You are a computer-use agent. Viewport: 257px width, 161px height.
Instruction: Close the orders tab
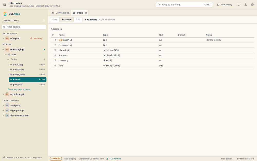click(x=86, y=13)
